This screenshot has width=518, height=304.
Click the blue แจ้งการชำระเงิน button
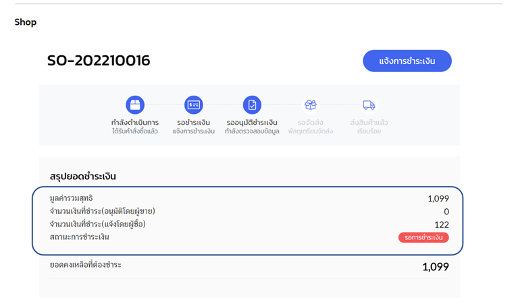(x=407, y=61)
